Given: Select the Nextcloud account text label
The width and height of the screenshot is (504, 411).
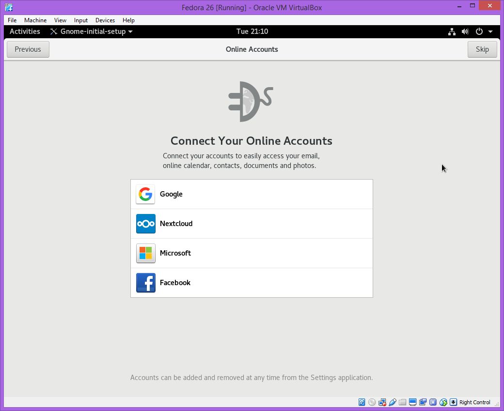Looking at the screenshot, I should pyautogui.click(x=176, y=224).
